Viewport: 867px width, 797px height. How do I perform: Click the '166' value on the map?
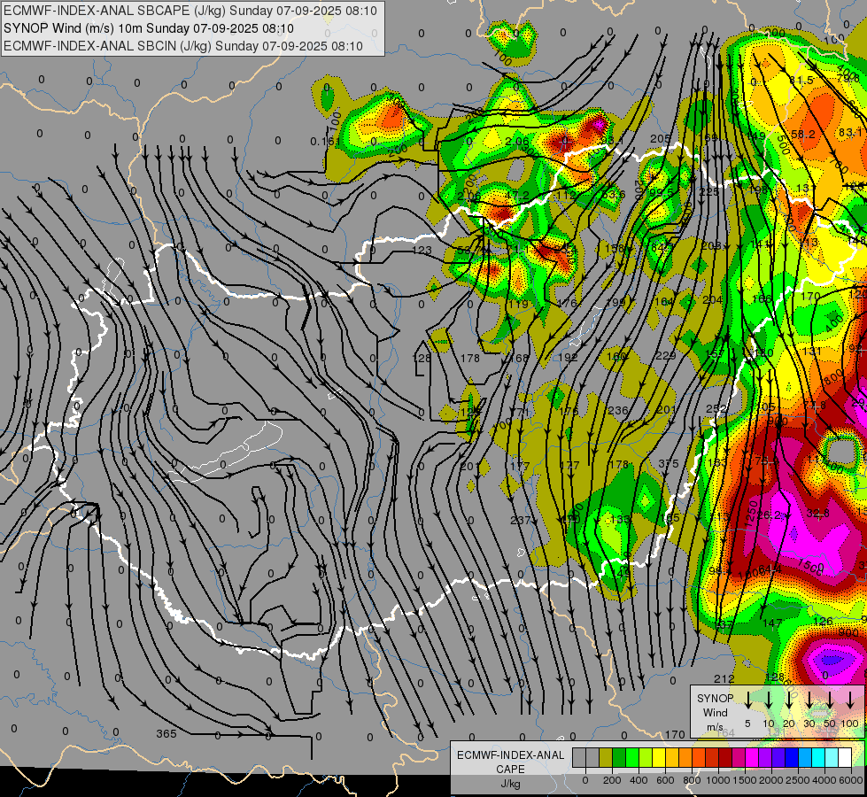coord(762,298)
